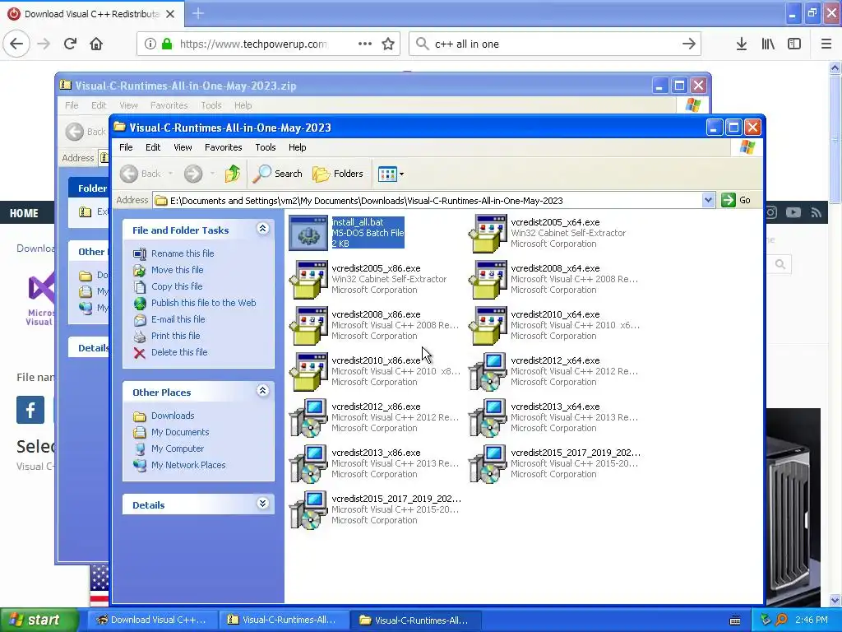Select the vcredist2012_x86.exe installer icon
Screen dimensions: 842x632
click(308, 417)
